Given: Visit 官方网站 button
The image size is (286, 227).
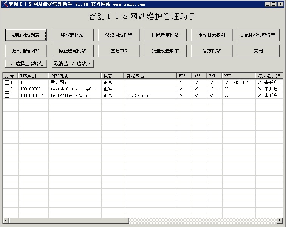Looking at the screenshot, I should [x=212, y=51].
